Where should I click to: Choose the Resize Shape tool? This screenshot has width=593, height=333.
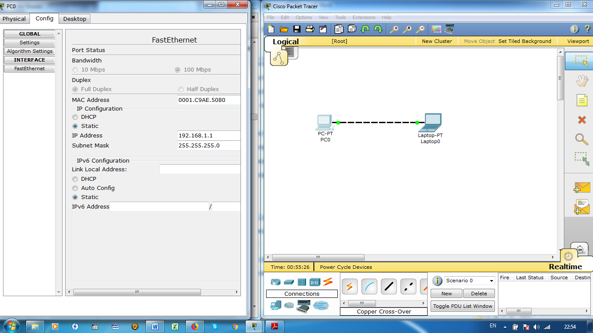click(x=582, y=159)
